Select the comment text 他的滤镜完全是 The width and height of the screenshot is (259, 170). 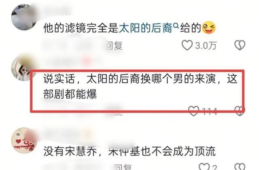coord(81,28)
